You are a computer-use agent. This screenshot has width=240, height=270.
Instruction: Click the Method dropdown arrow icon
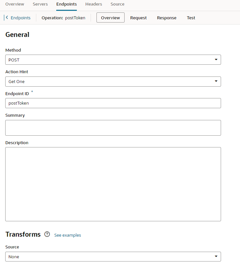pyautogui.click(x=216, y=60)
